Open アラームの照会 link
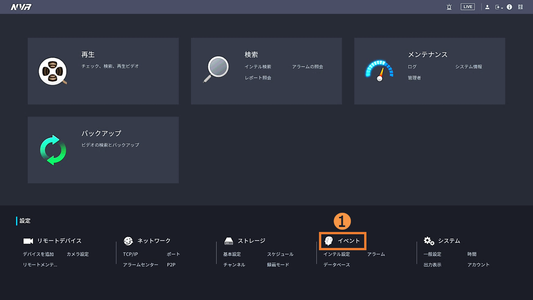Image resolution: width=533 pixels, height=300 pixels. click(308, 67)
